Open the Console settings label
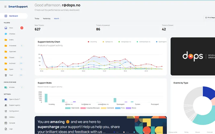 pyautogui.click(x=12, y=123)
